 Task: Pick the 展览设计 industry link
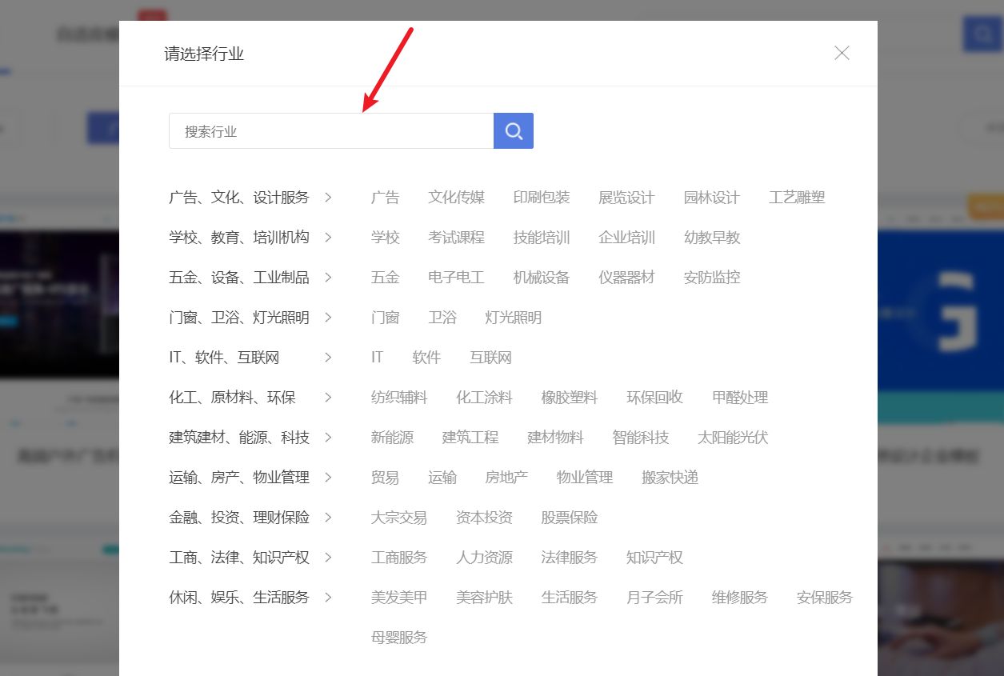click(x=626, y=198)
